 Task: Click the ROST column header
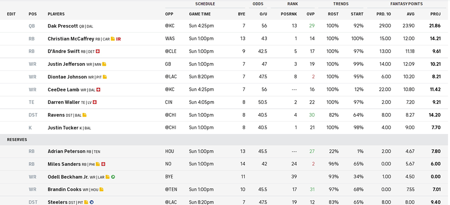coord(333,14)
